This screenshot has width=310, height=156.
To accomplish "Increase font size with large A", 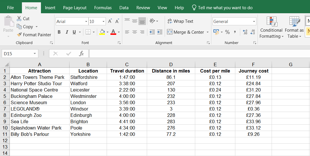I will (x=110, y=21).
